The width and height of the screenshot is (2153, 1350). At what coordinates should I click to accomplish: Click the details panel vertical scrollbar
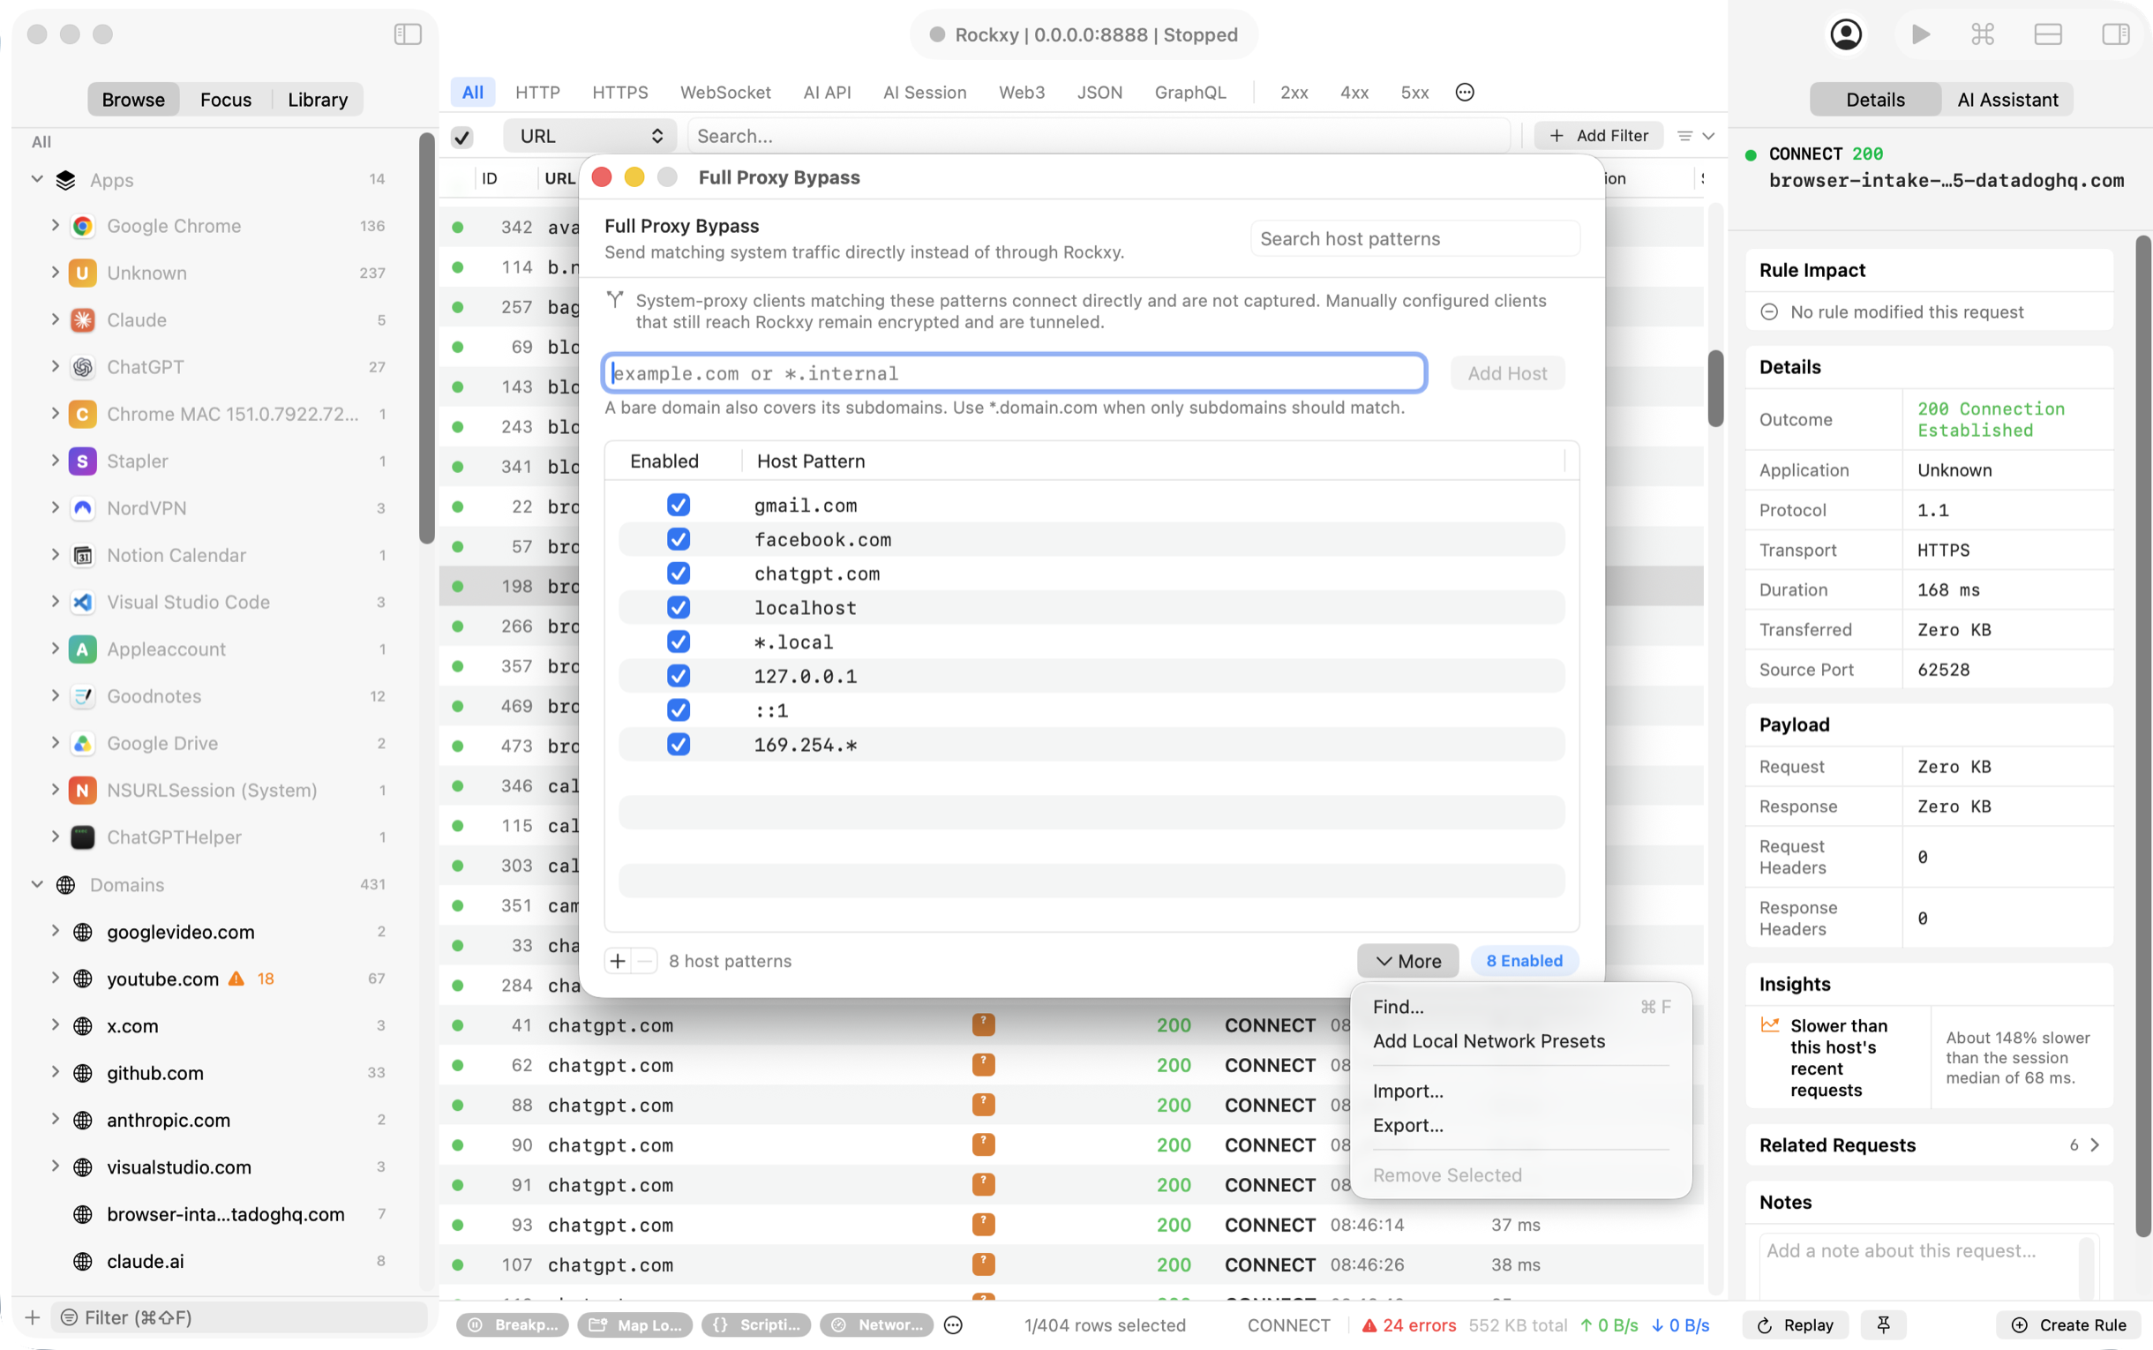pos(2142,736)
